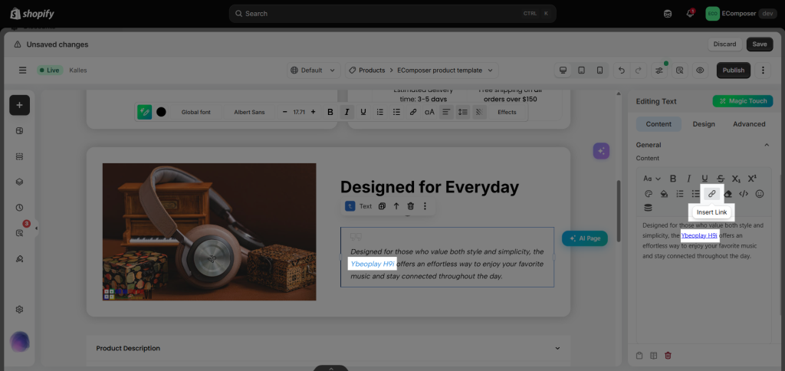
Task: Toggle italic in the floating text toolbar
Action: coord(347,112)
